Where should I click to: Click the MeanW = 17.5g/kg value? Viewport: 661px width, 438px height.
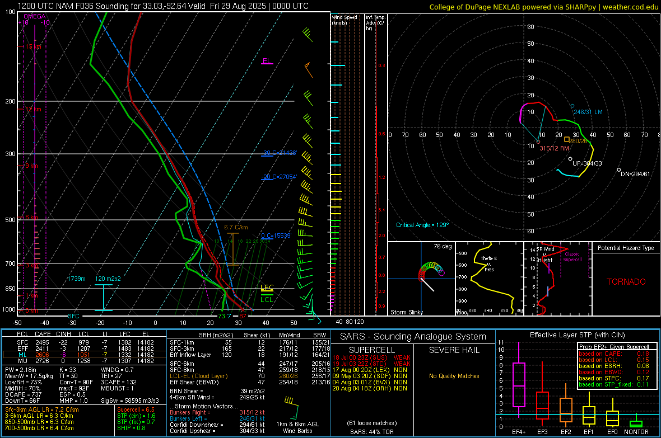(x=29, y=376)
